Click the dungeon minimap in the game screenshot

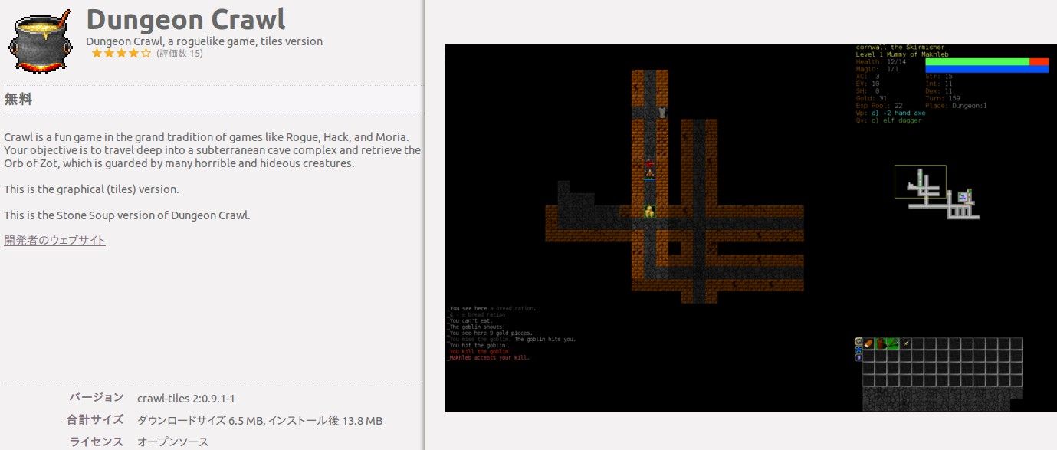[937, 192]
